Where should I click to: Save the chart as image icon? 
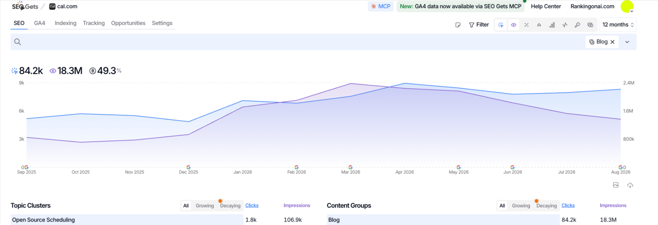[616, 185]
